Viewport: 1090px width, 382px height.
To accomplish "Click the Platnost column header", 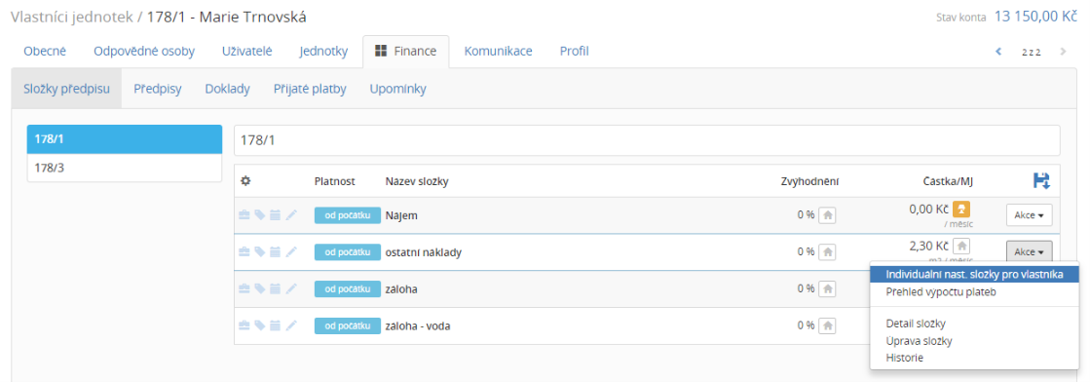I will tap(334, 181).
